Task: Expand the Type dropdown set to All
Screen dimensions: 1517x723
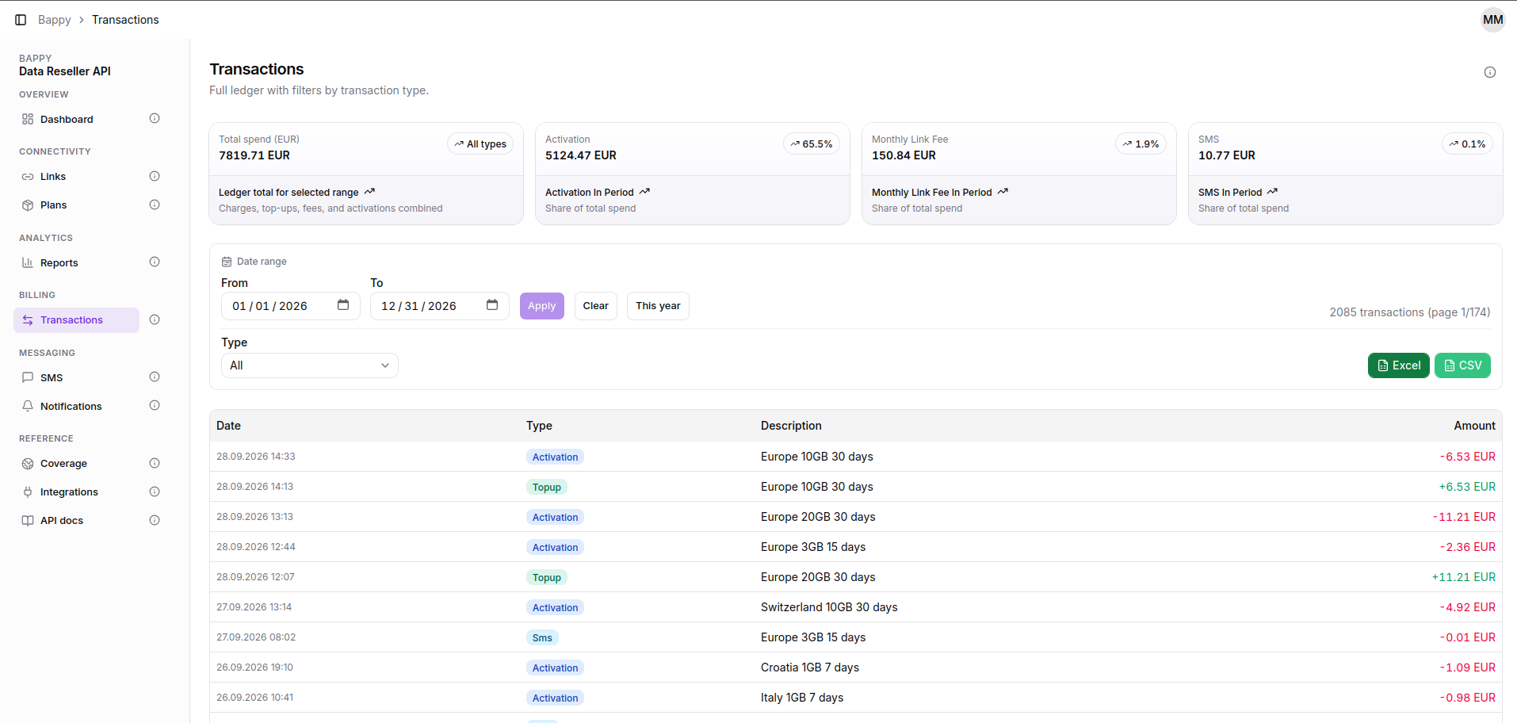Action: 310,365
